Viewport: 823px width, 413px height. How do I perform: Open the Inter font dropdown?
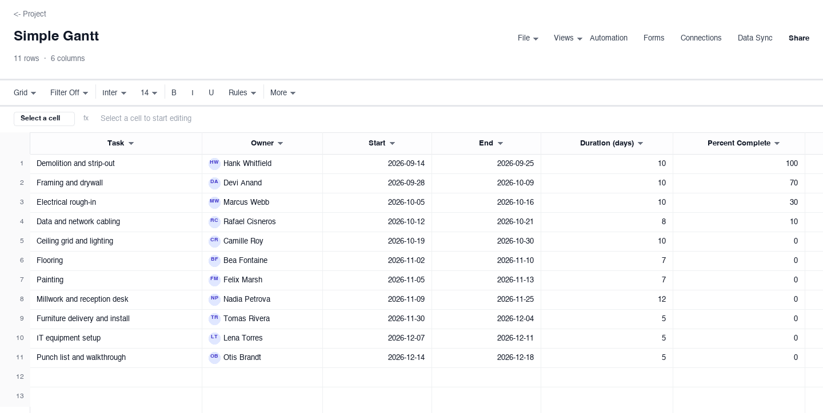(114, 92)
